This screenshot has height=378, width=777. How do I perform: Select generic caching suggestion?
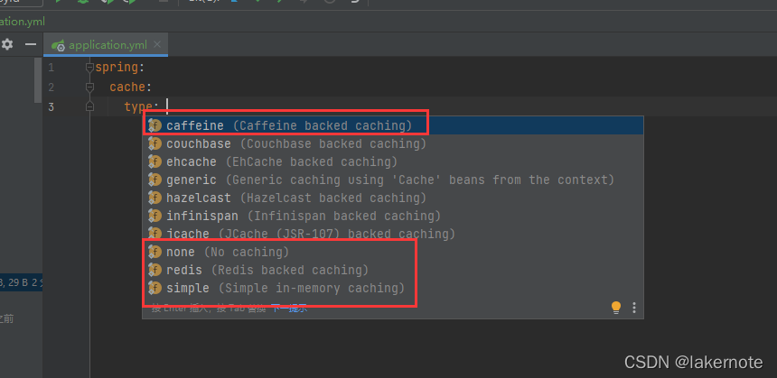point(393,180)
